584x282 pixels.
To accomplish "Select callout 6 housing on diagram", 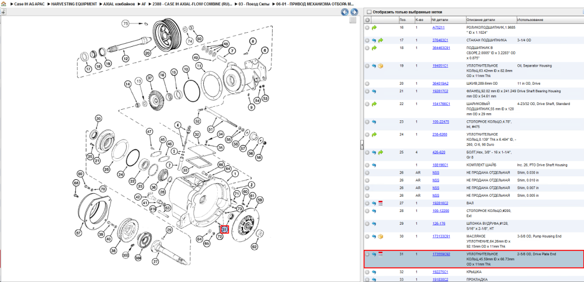I will pyautogui.click(x=265, y=50).
